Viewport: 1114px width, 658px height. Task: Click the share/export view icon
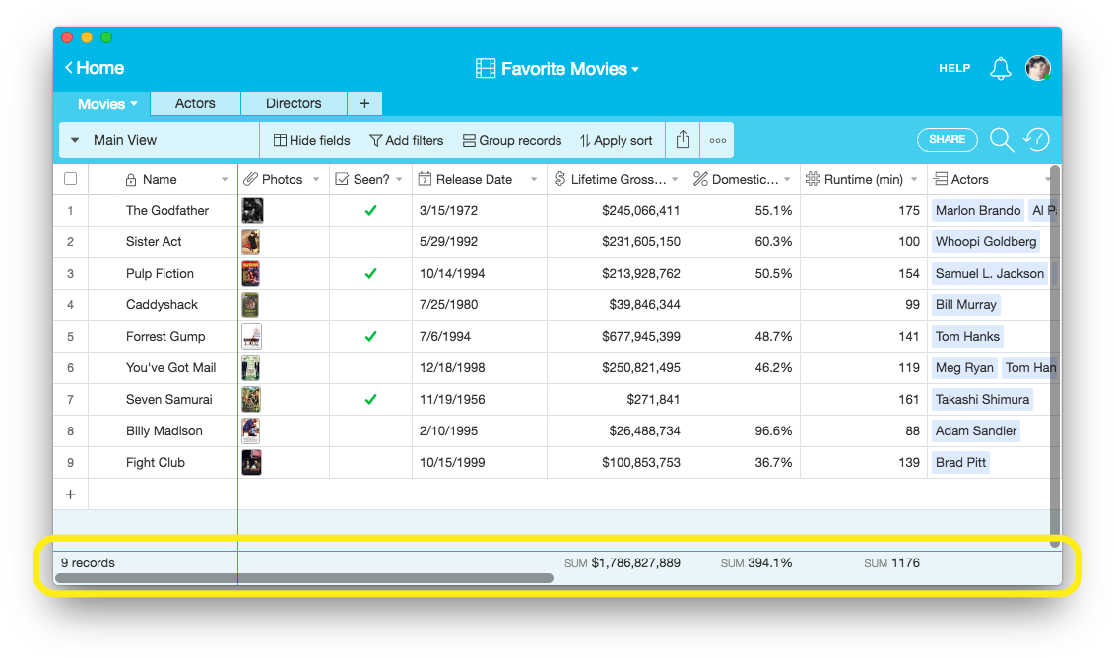[683, 139]
